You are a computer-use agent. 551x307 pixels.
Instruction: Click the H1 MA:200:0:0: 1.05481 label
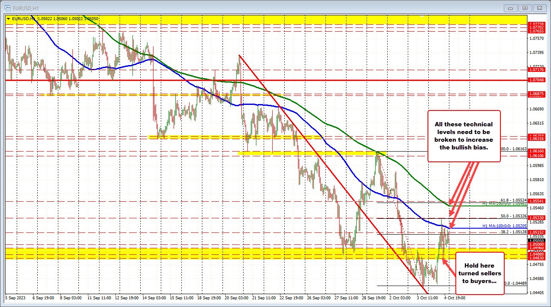point(505,204)
